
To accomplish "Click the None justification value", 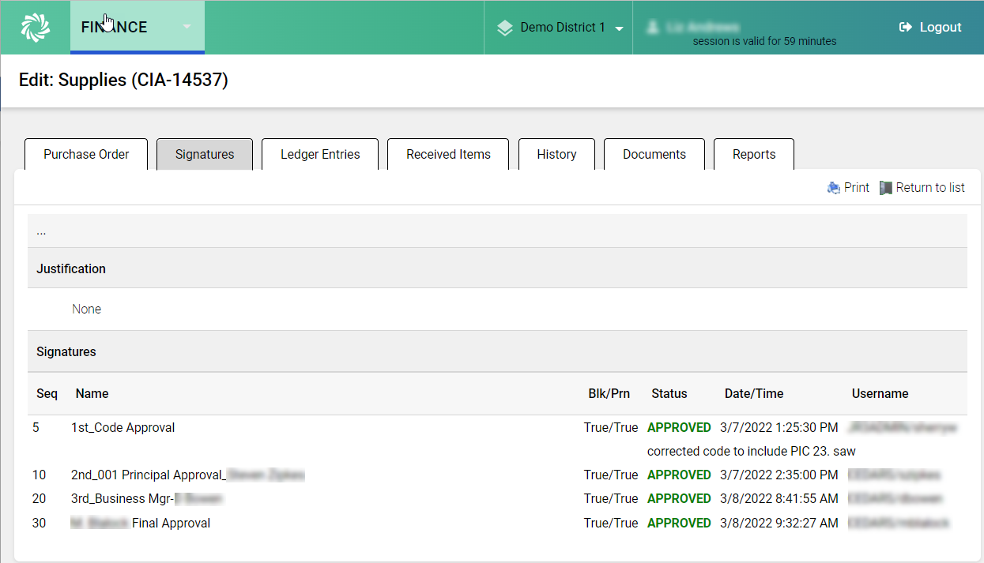I will tap(86, 309).
